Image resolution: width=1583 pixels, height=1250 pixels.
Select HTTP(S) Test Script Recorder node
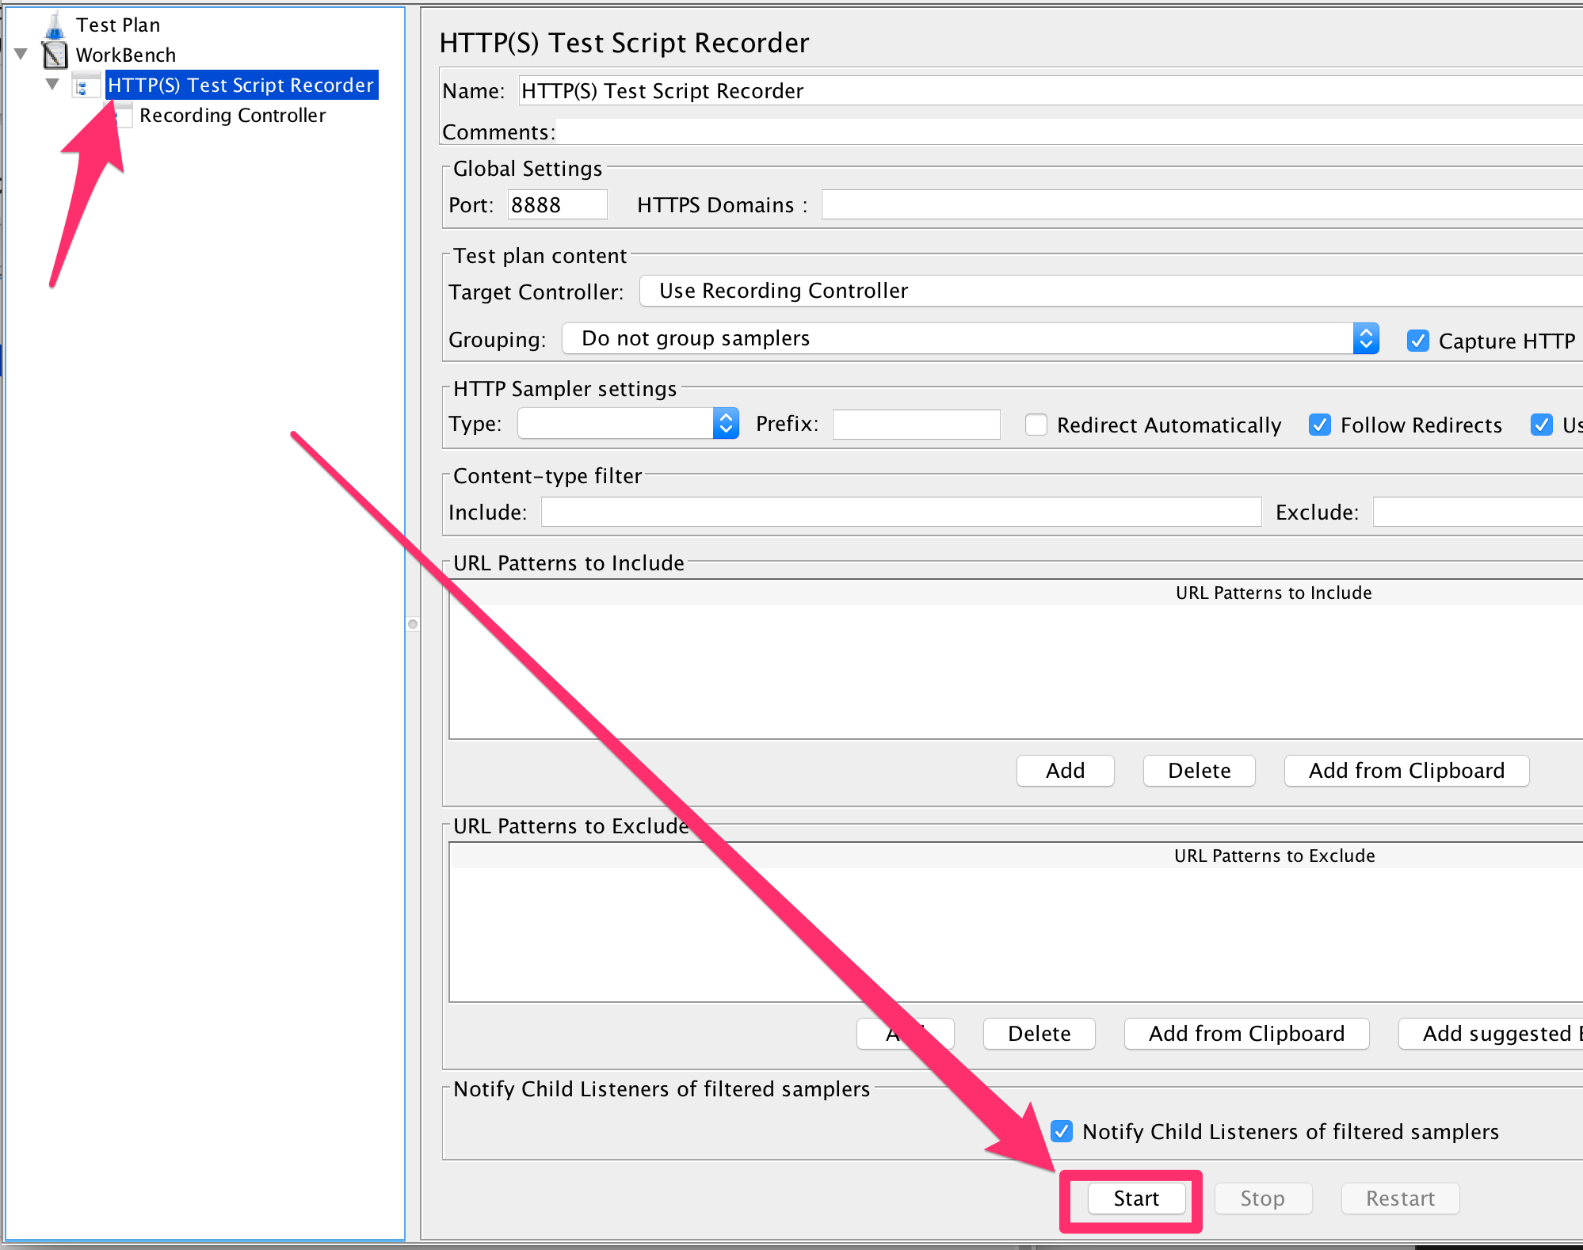point(241,85)
